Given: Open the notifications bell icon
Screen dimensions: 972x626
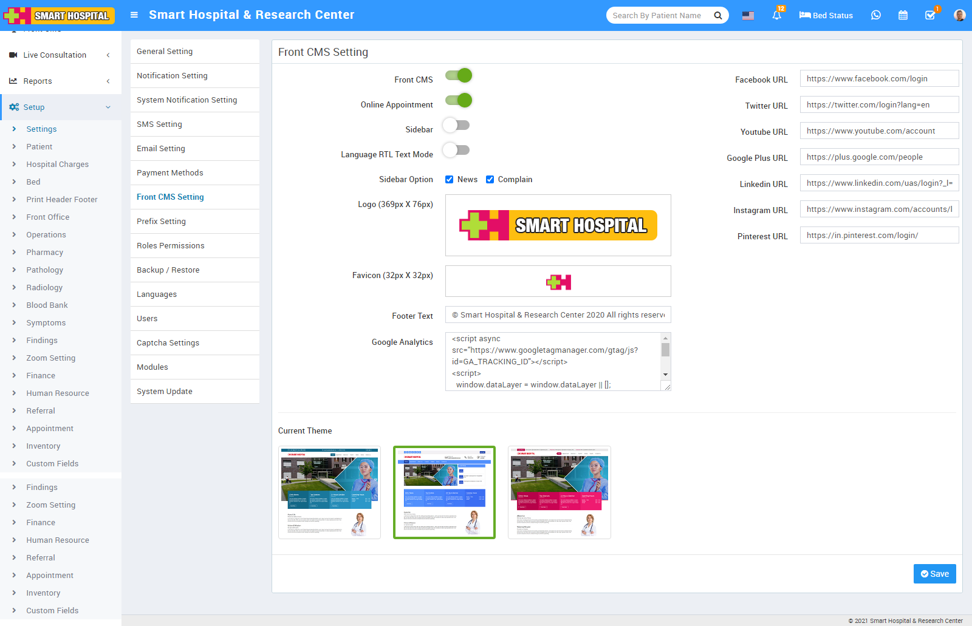Looking at the screenshot, I should (776, 15).
